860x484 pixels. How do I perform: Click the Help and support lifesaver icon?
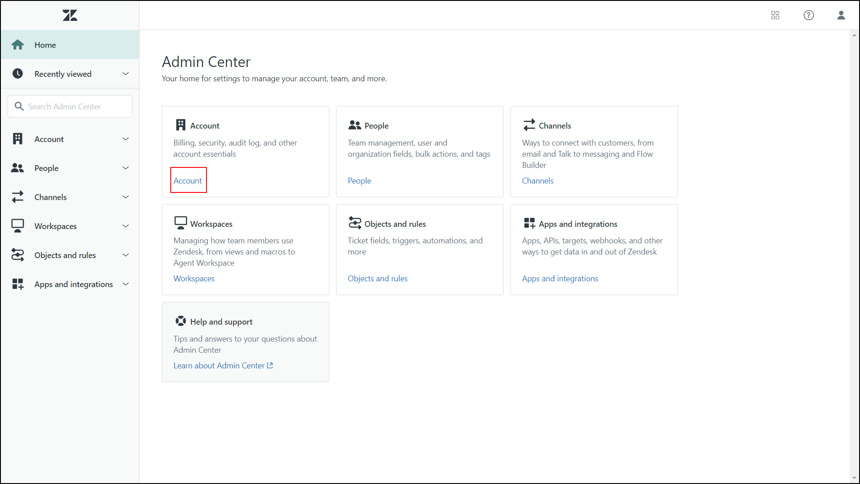pos(181,321)
